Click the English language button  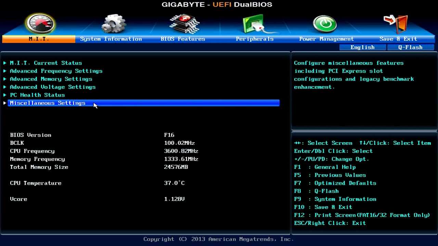coord(363,47)
